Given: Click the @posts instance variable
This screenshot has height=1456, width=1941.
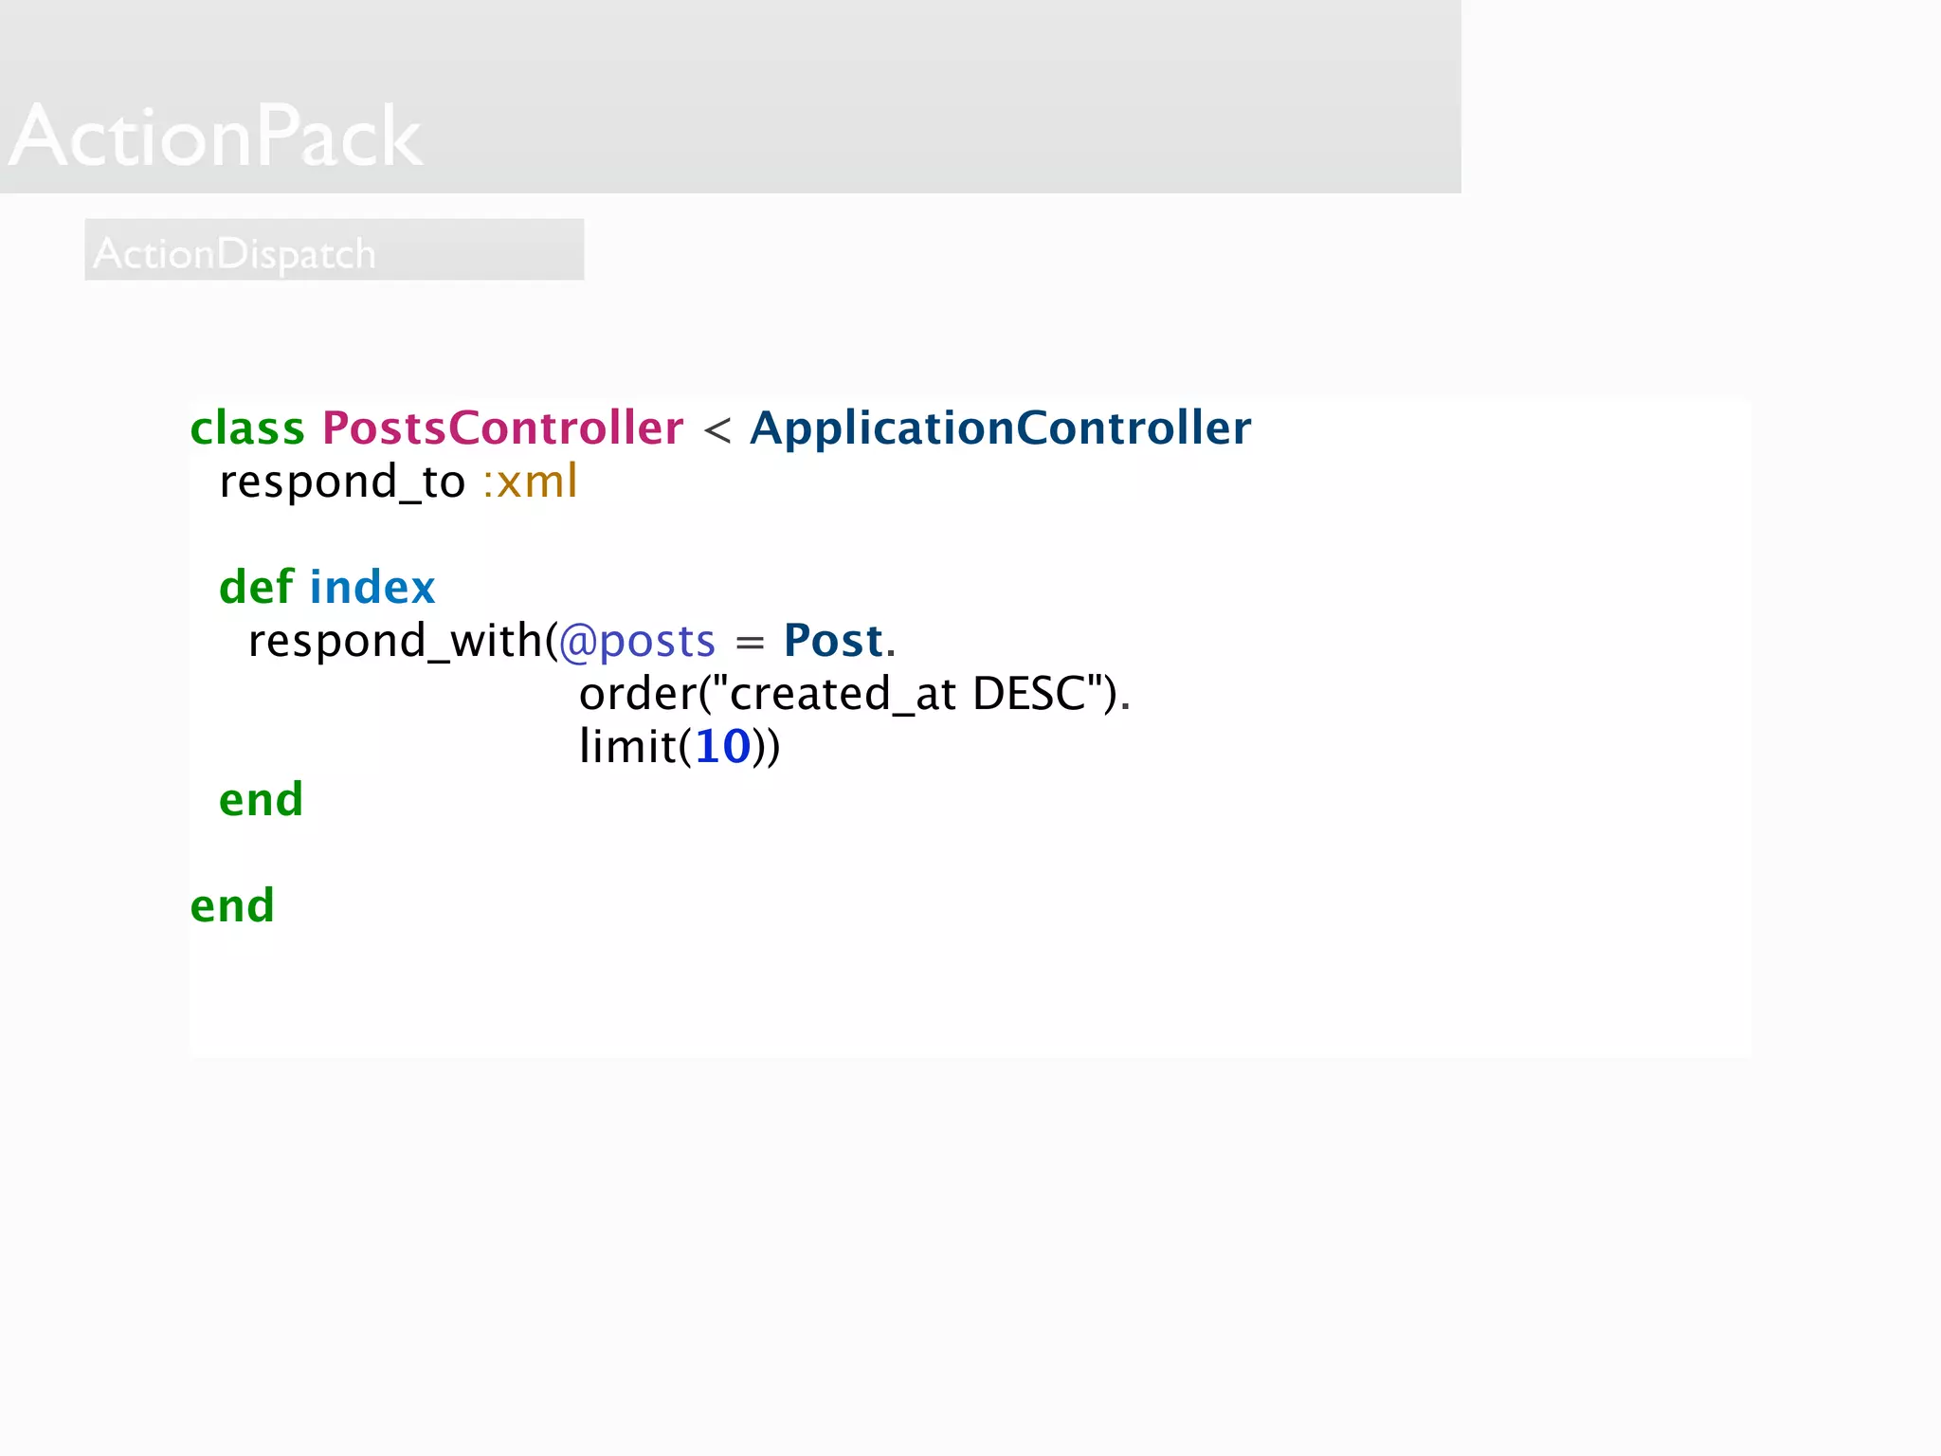Looking at the screenshot, I should click(x=637, y=643).
